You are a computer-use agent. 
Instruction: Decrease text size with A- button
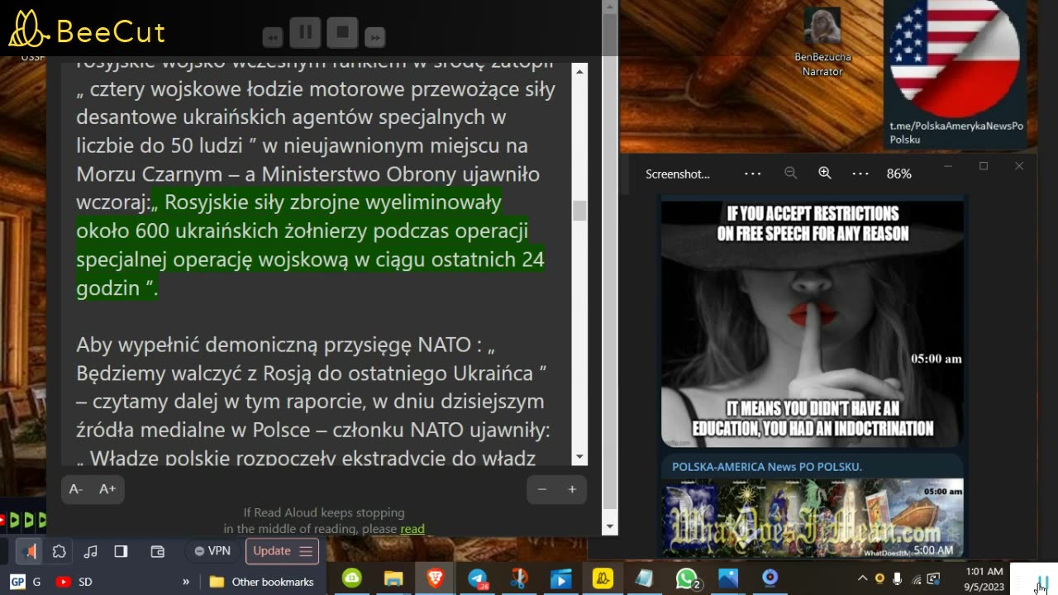(76, 489)
